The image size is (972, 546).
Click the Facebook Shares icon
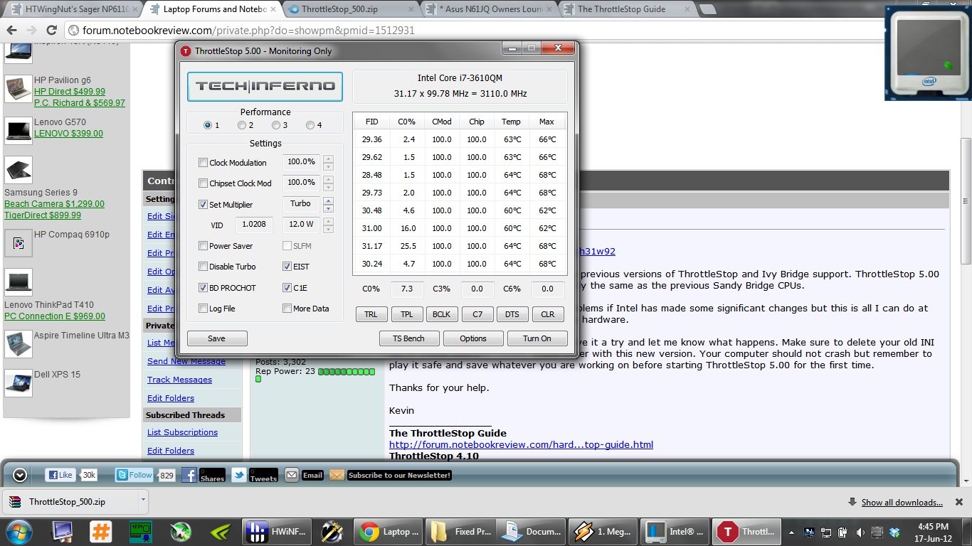click(189, 475)
